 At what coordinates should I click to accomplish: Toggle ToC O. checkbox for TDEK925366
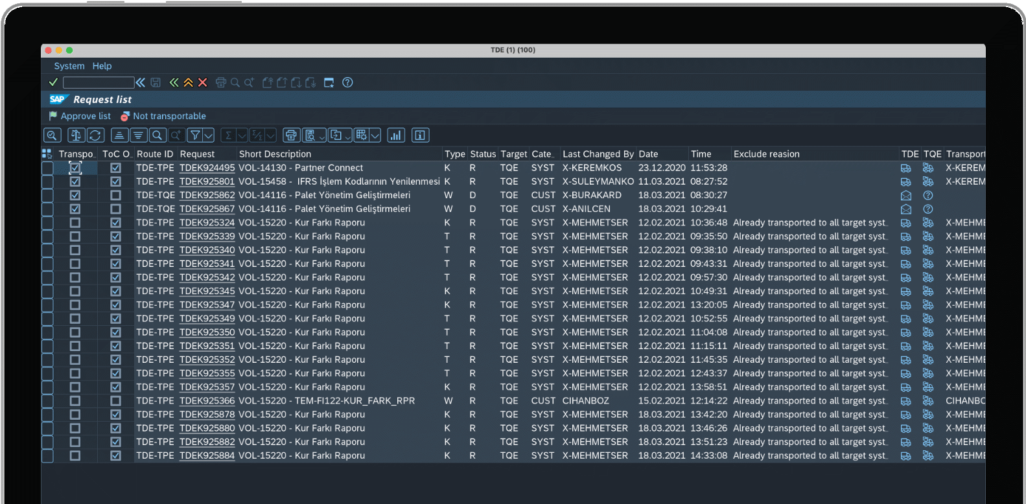tap(115, 400)
